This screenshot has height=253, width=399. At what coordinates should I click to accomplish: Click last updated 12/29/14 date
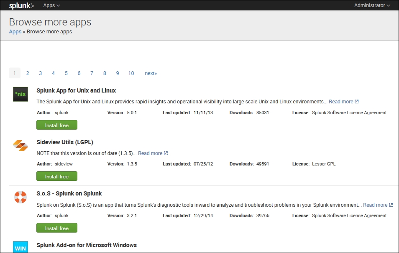203,215
